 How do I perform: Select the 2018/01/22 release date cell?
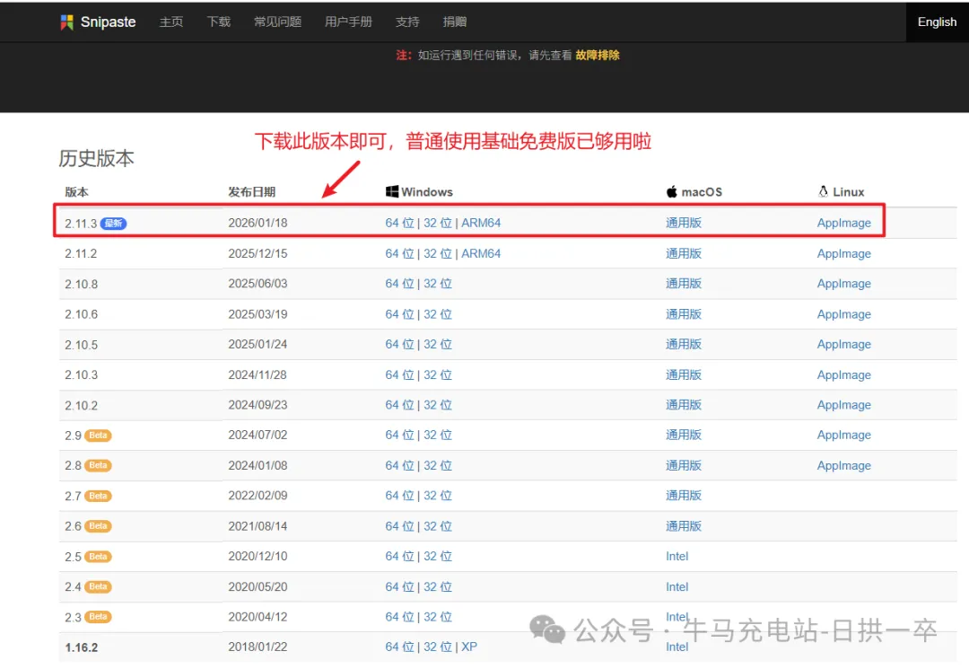click(x=258, y=647)
